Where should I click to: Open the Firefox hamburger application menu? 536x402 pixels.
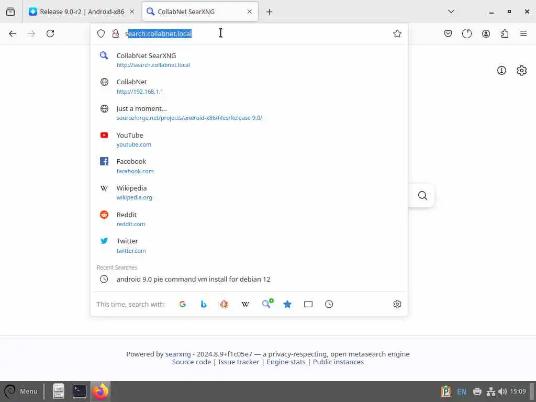[523, 33]
